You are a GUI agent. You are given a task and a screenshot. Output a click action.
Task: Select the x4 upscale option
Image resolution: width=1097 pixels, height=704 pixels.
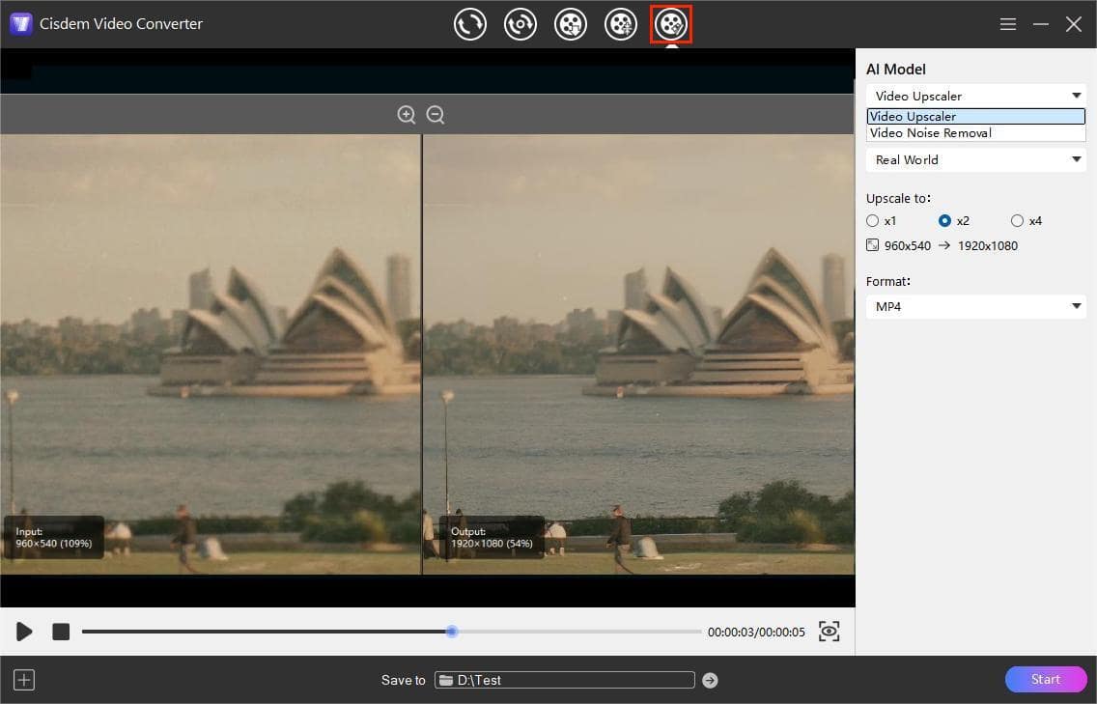pos(1017,220)
